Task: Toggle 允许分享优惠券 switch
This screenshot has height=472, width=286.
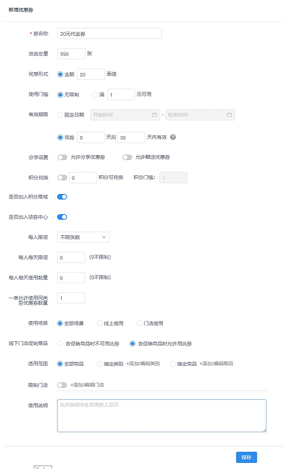Action: [x=62, y=157]
